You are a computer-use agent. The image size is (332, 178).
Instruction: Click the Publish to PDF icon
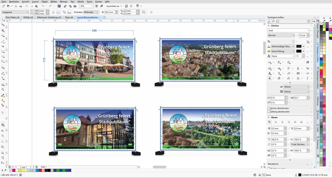pos(75,6)
